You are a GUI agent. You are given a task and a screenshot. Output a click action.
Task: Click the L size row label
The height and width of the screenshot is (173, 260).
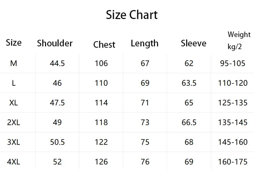[x=14, y=83]
